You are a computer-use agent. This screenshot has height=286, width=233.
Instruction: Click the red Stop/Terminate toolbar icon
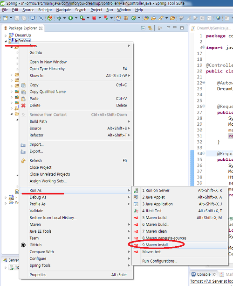tap(94, 18)
